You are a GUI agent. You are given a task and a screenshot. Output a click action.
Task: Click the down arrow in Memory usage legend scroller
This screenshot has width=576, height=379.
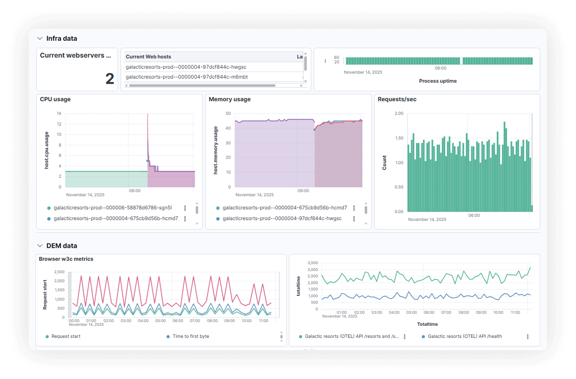click(366, 223)
